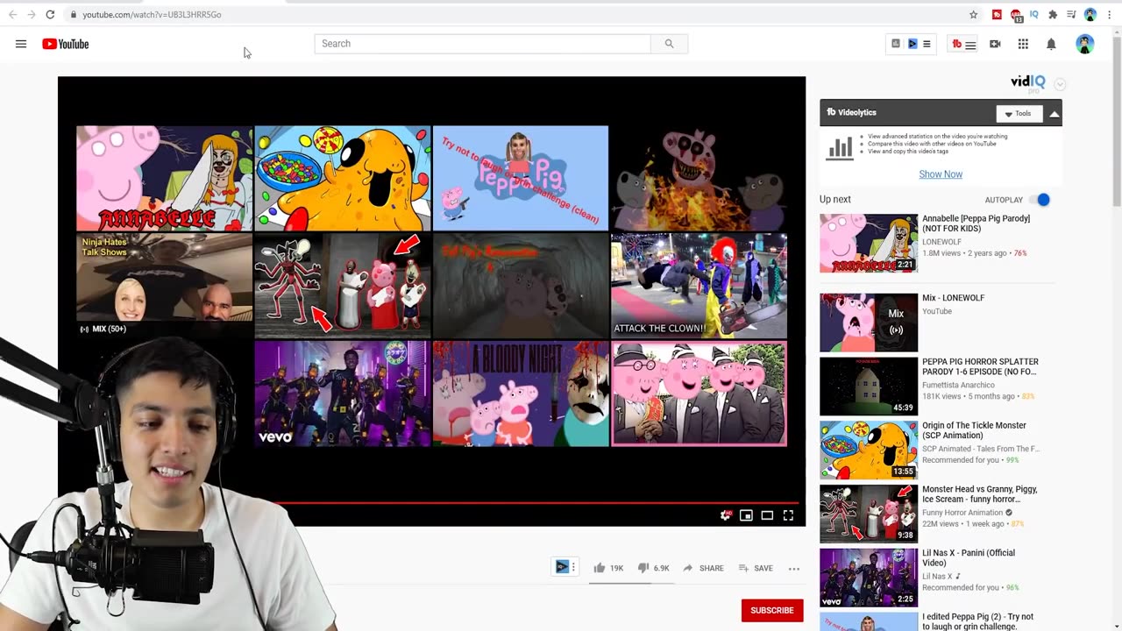The height and width of the screenshot is (631, 1122).
Task: Open the sidebar Annabelle Peppa Pig Parody title
Action: (976, 224)
